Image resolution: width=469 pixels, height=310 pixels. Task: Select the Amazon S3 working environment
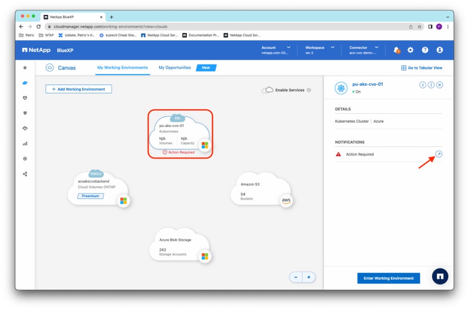(x=261, y=189)
